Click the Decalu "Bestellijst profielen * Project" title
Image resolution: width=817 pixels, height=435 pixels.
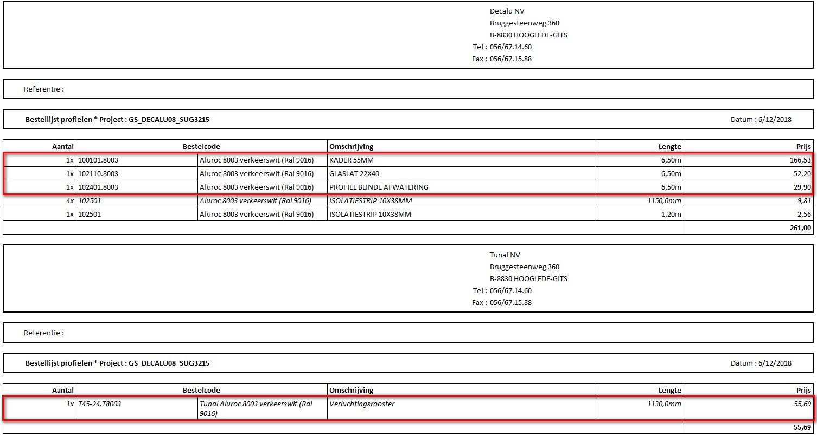tap(117, 120)
